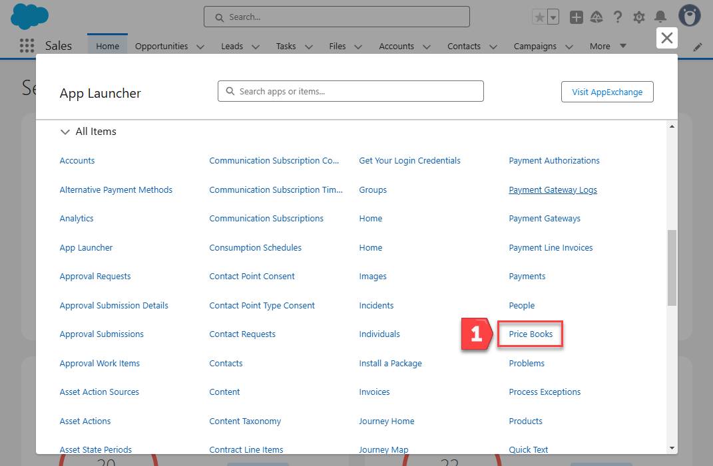713x466 pixels.
Task: Expand the Leads tab dropdown chevron
Action: coord(256,47)
